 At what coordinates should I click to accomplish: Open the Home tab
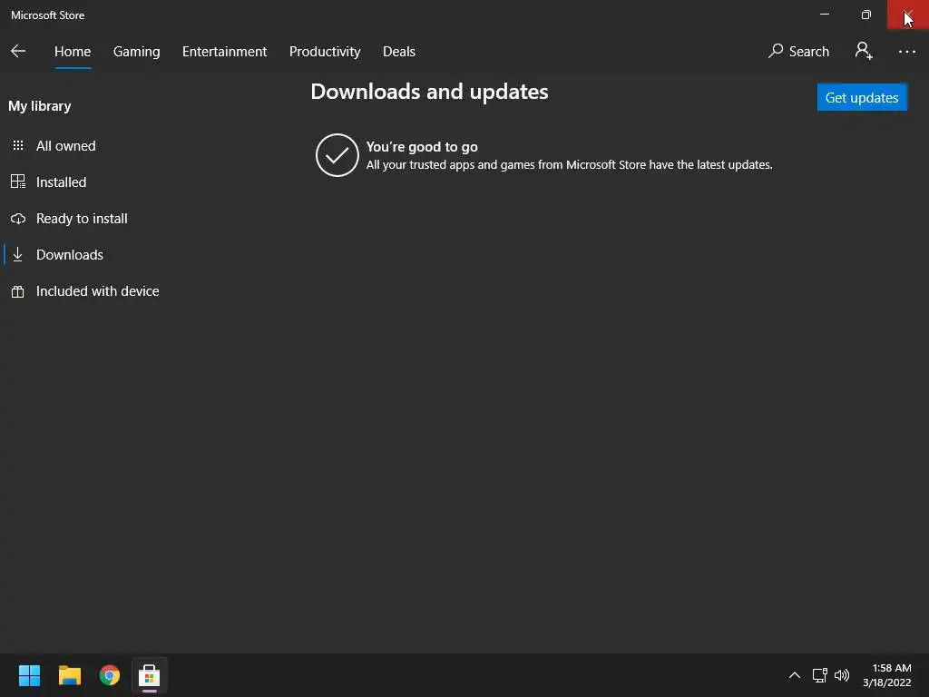coord(73,52)
